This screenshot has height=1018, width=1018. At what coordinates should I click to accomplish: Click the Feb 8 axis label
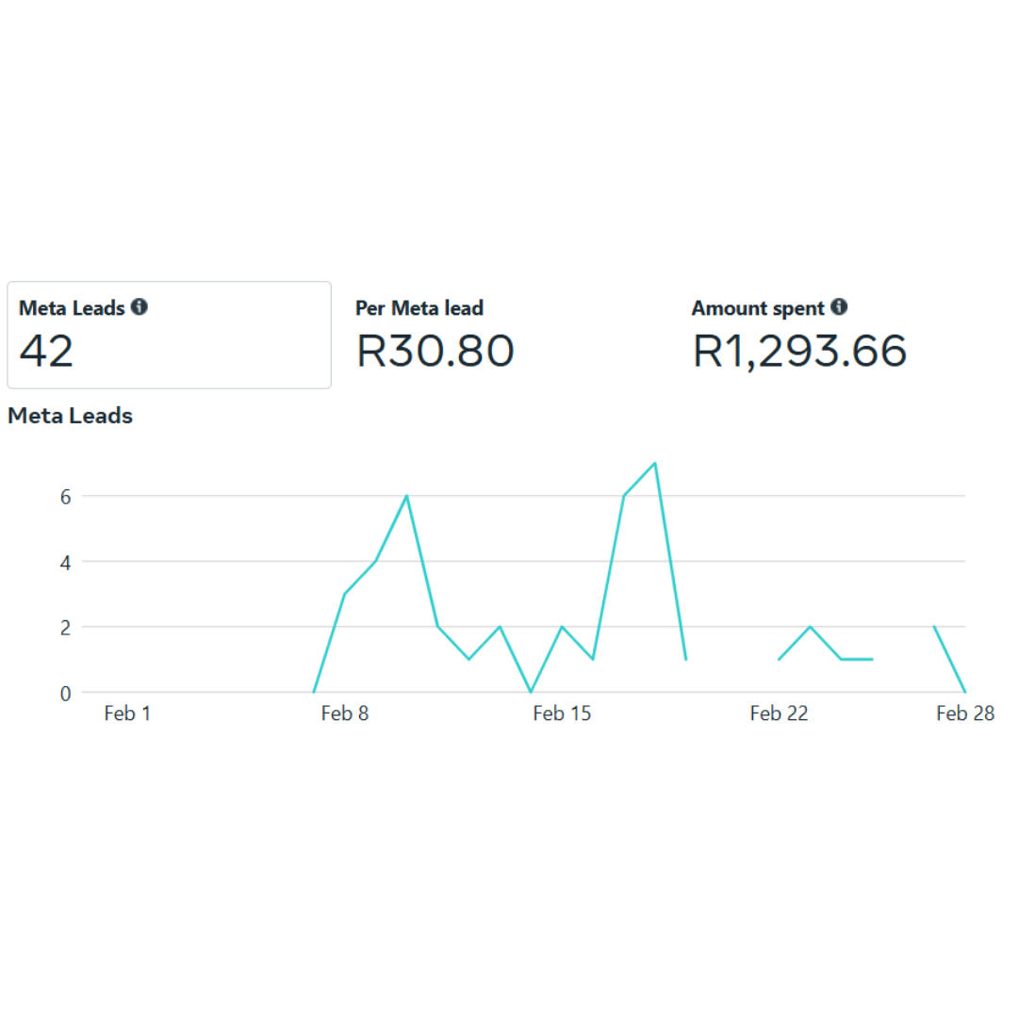[x=345, y=714]
